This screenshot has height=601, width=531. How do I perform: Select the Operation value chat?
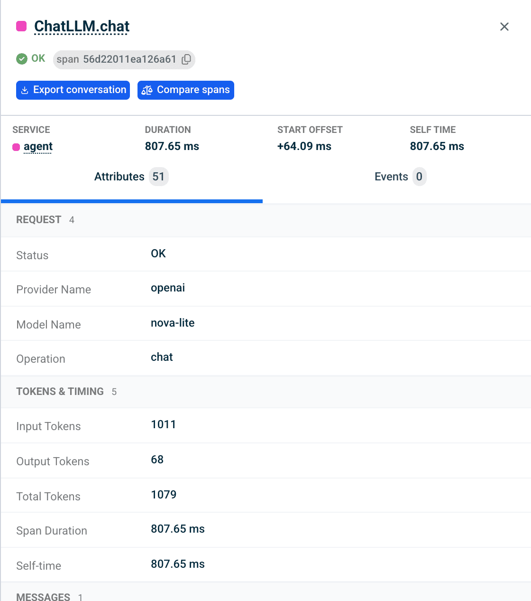tap(162, 357)
